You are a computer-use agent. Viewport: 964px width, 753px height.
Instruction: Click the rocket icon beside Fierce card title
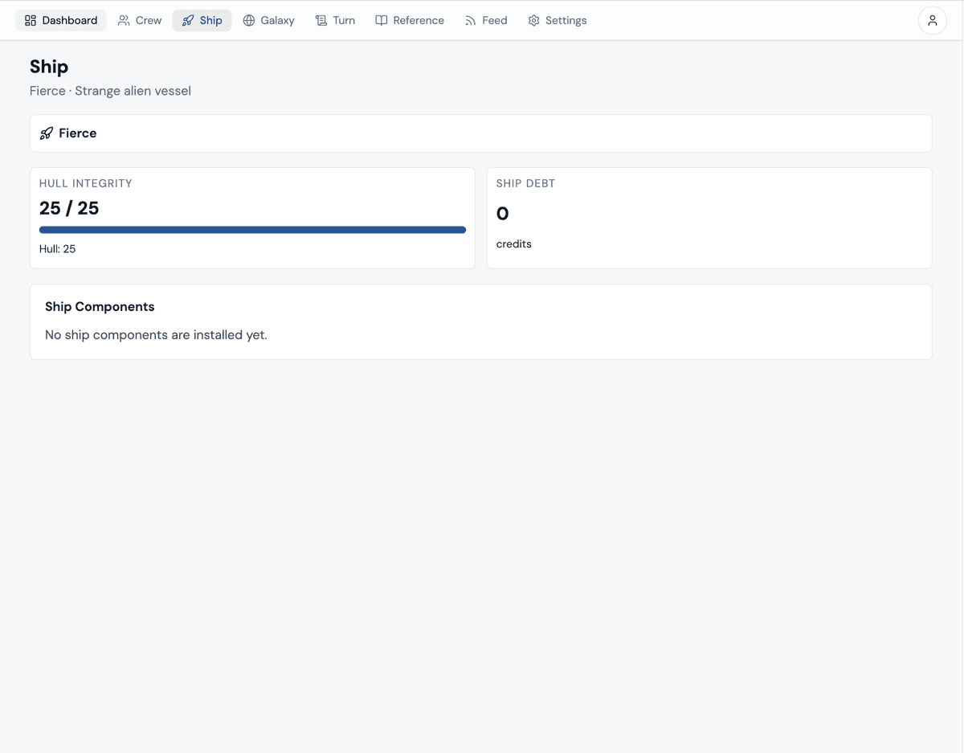coord(47,133)
